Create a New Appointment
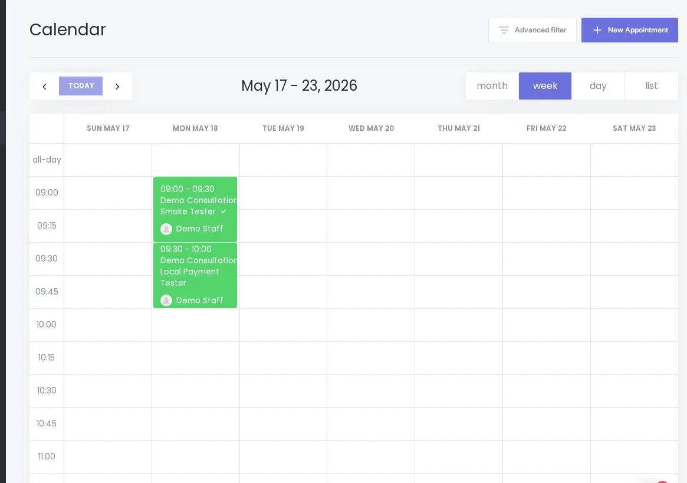This screenshot has width=687, height=483. point(630,30)
